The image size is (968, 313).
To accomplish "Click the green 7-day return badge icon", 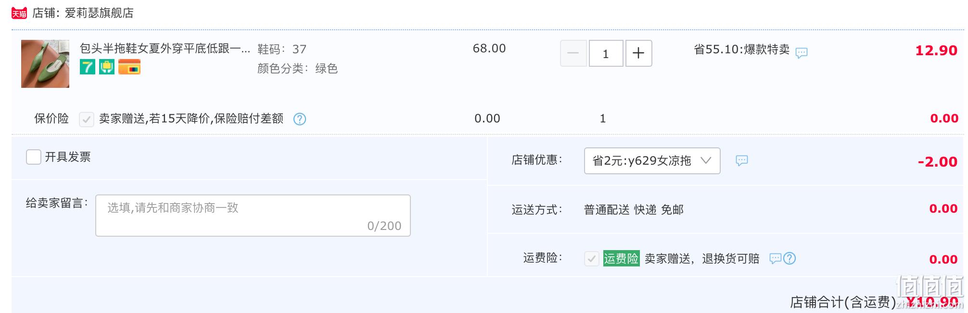I will [87, 67].
